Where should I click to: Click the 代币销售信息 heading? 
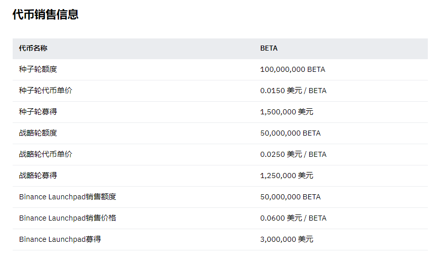[46, 15]
